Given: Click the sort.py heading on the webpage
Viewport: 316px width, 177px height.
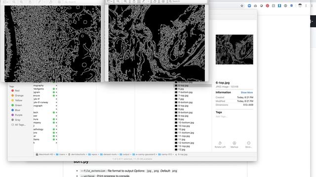Looking at the screenshot, I should click(81, 162).
